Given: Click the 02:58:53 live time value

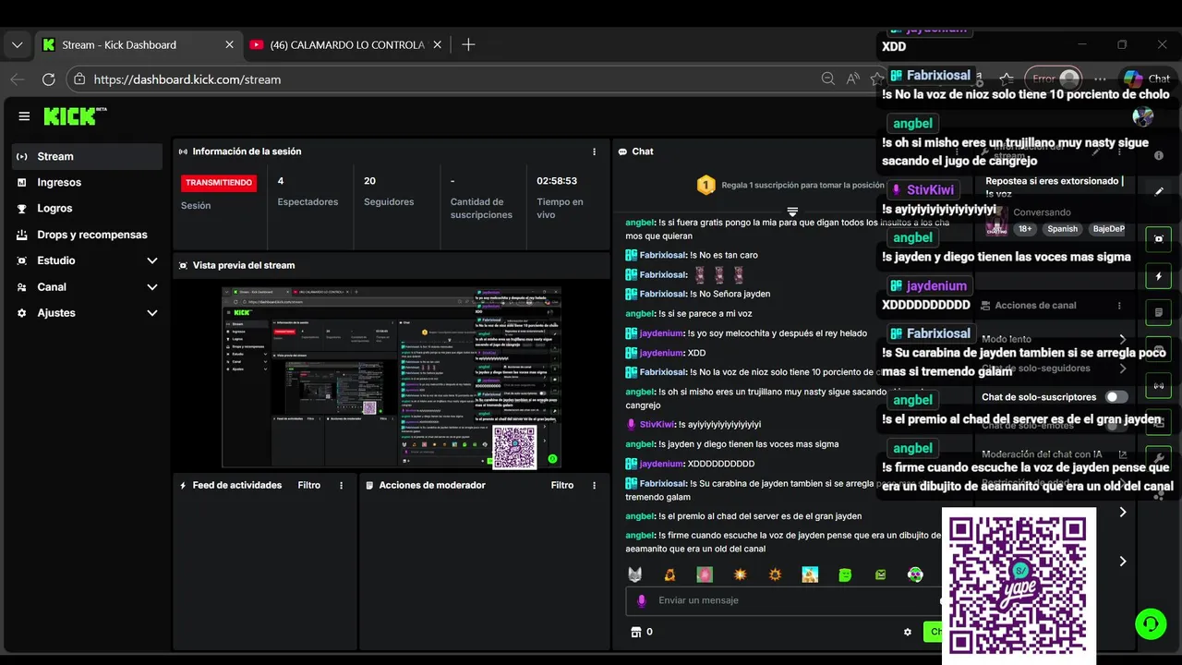Looking at the screenshot, I should coord(557,181).
